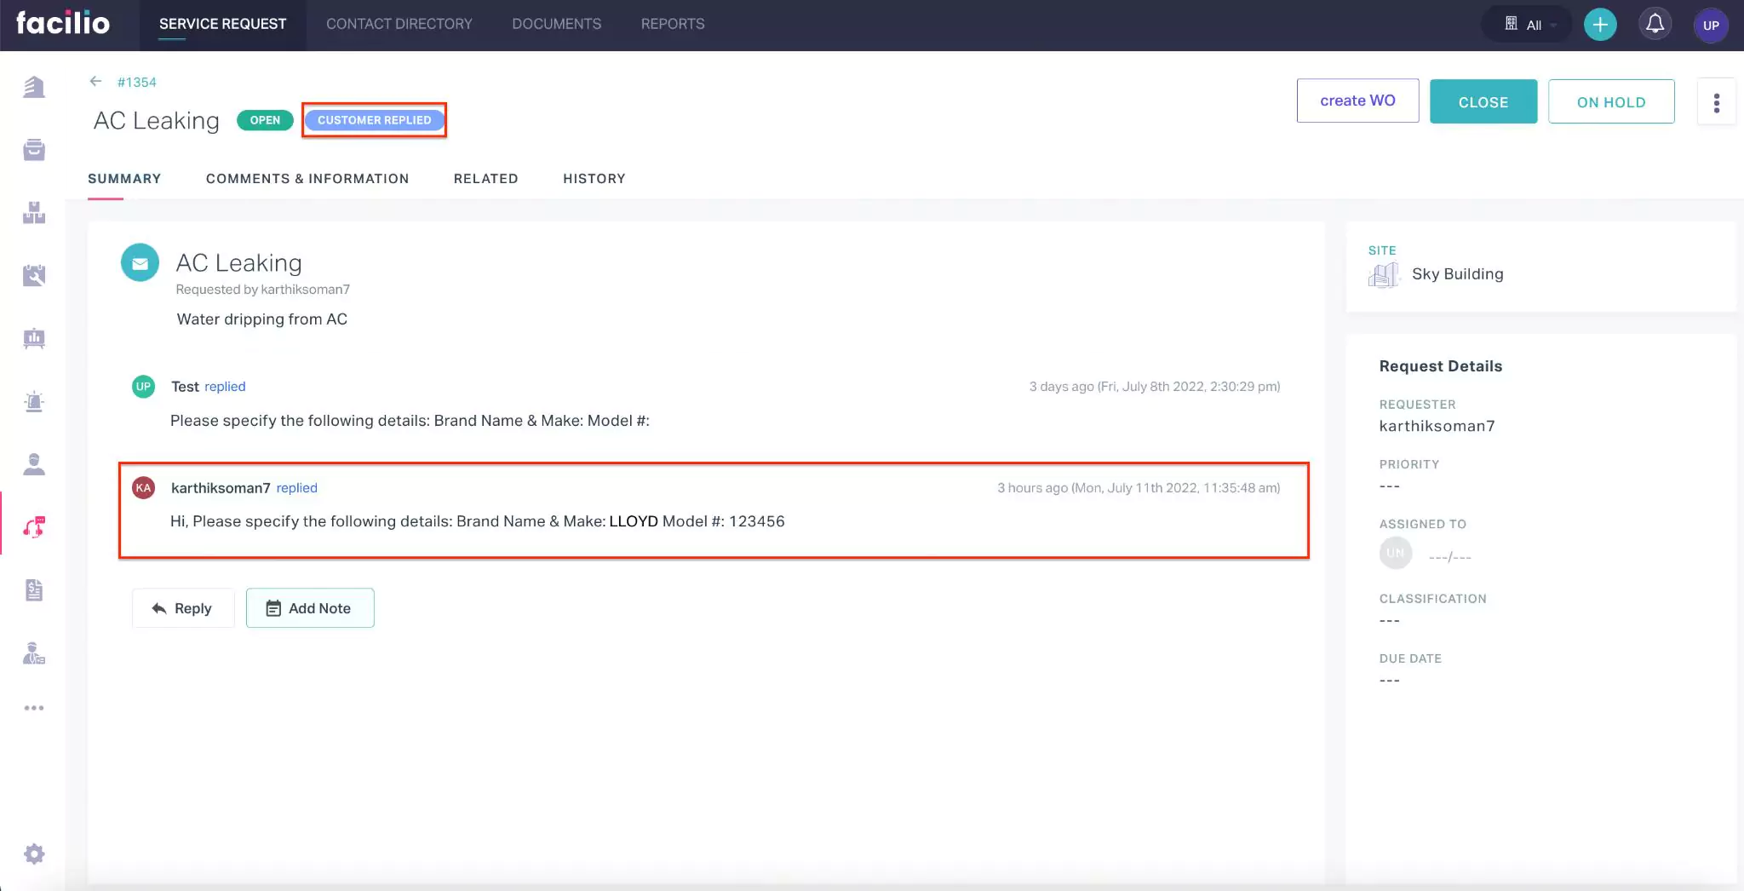Open the inventory boxes sidebar icon
Viewport: 1744px width, 891px height.
pos(34,213)
